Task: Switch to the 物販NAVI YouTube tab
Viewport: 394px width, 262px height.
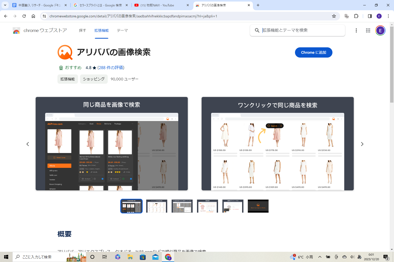Action: click(162, 5)
